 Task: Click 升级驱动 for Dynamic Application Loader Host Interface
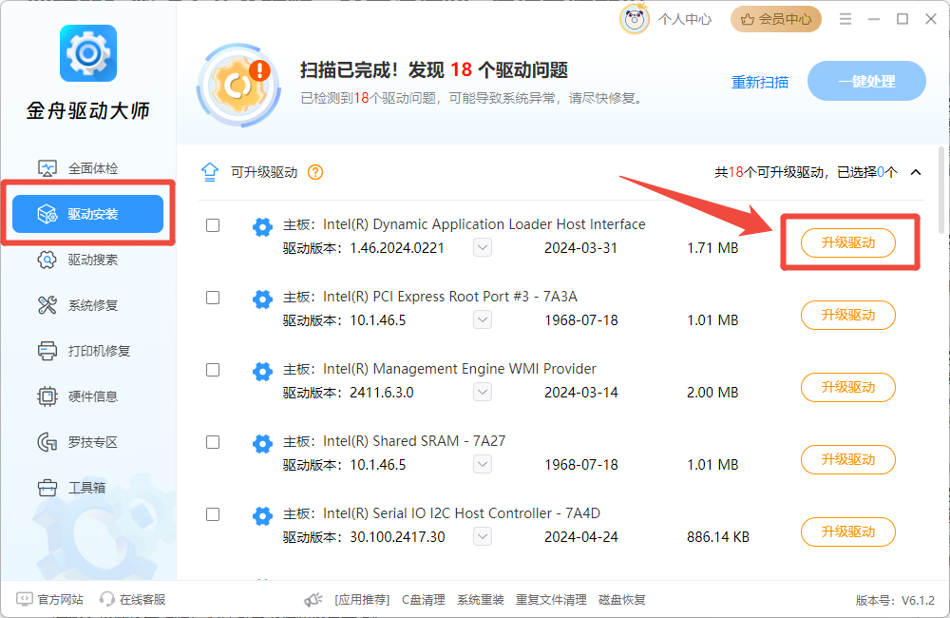pyautogui.click(x=848, y=242)
